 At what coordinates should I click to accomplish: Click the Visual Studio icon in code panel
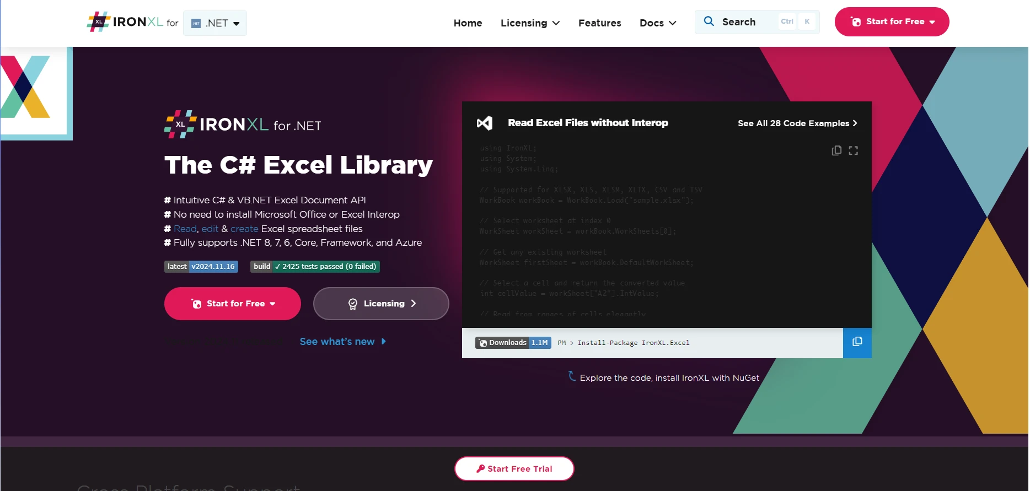coord(485,123)
